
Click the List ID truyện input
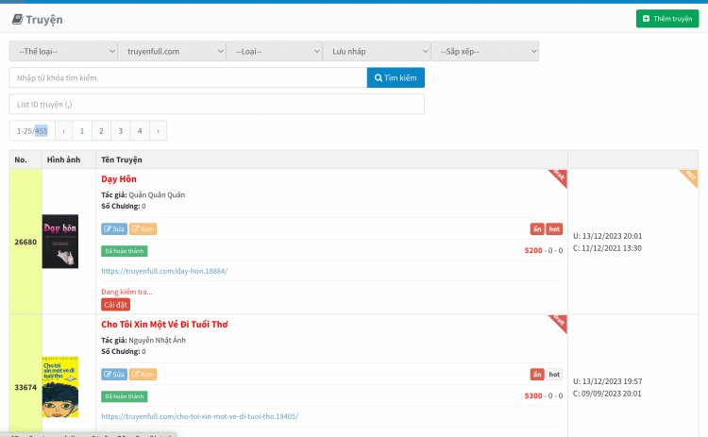click(x=216, y=104)
